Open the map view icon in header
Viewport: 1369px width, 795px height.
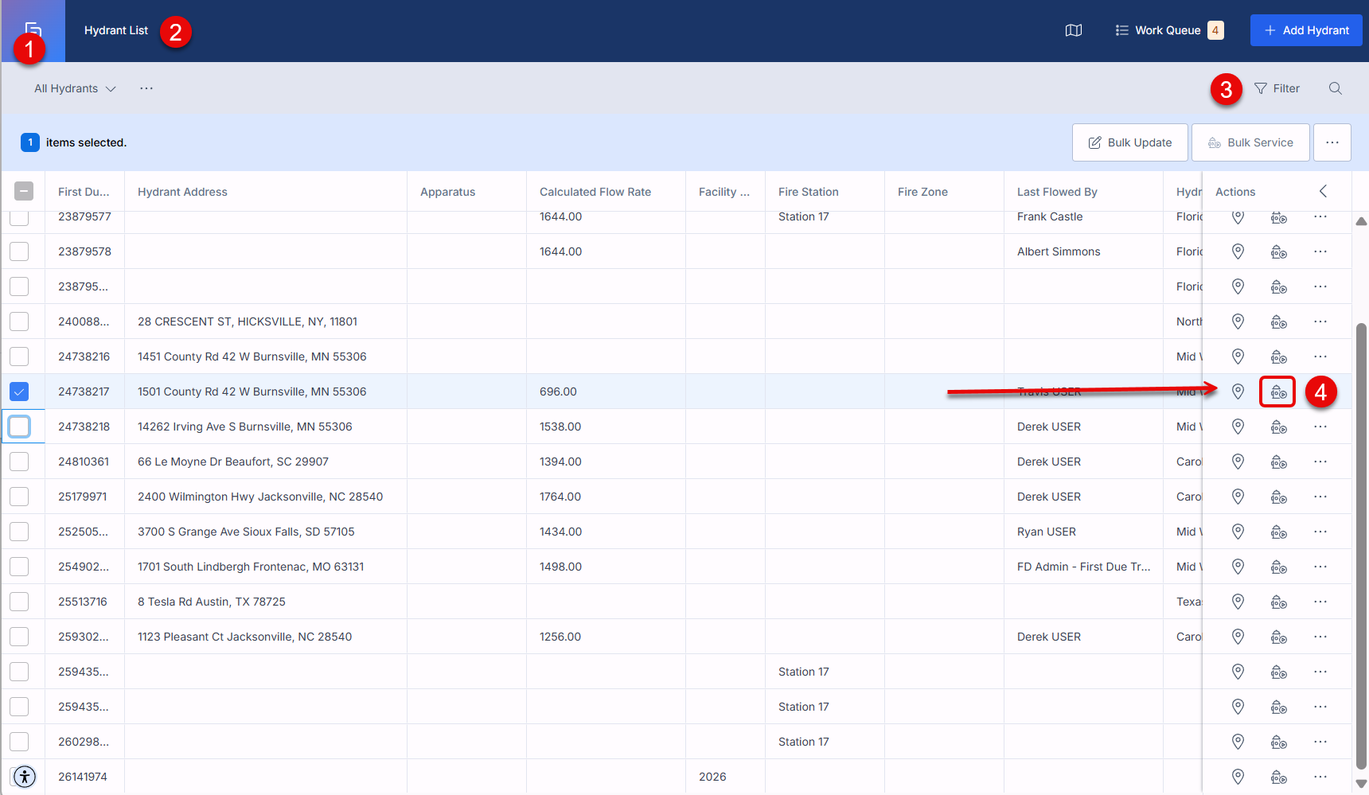coord(1074,30)
